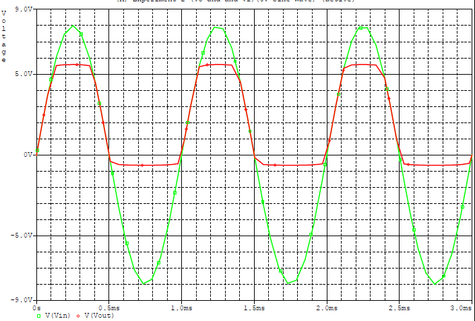The image size is (475, 321).
Task: Click the vertical Voltage axis title
Action: 3,37
